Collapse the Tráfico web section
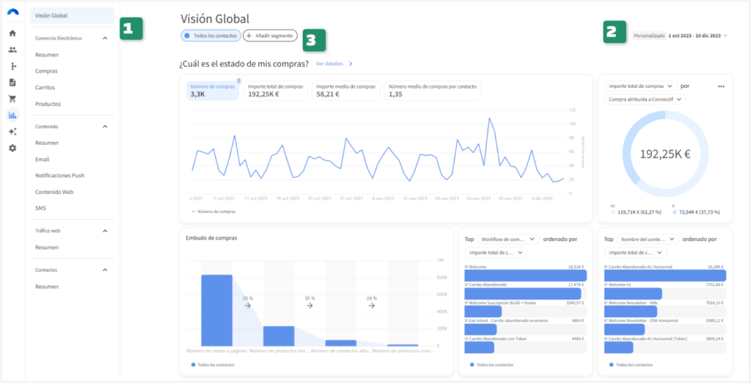This screenshot has height=383, width=751. [106, 231]
